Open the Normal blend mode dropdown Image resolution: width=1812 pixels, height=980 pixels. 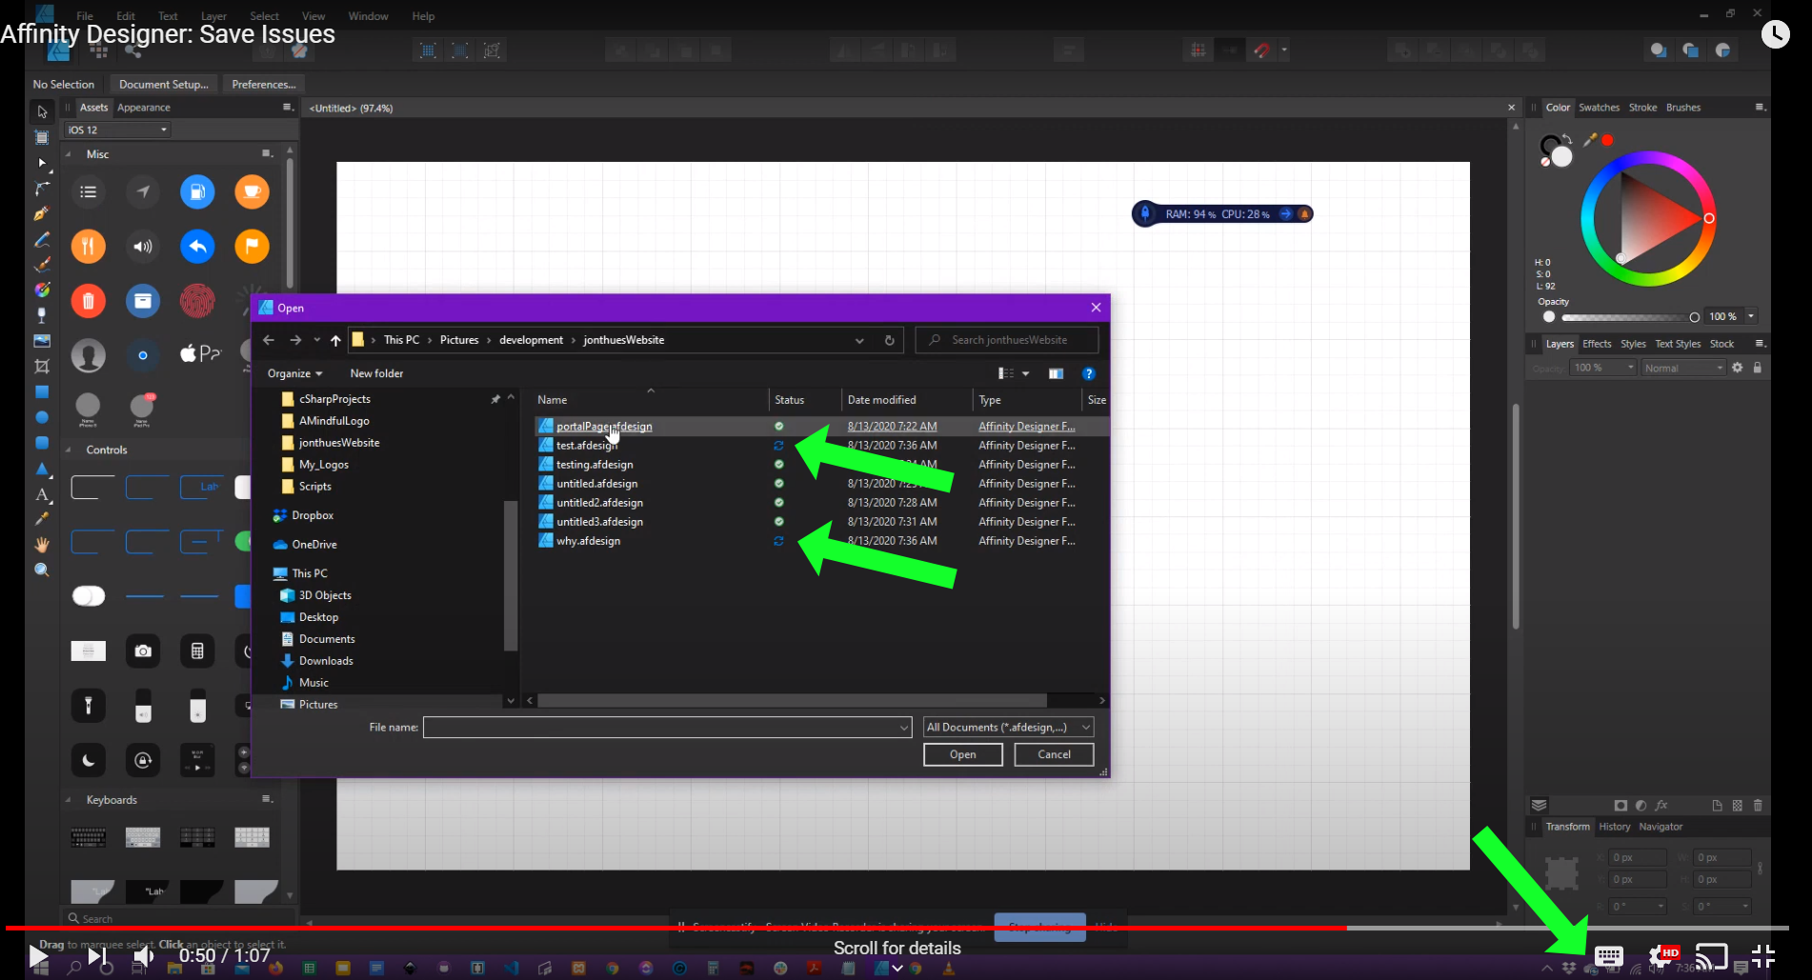pos(1683,368)
